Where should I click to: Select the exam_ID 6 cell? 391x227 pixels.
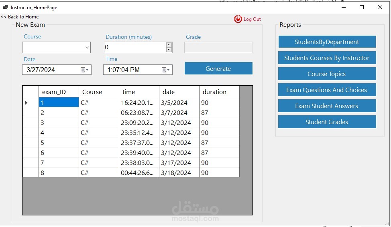[59, 153]
